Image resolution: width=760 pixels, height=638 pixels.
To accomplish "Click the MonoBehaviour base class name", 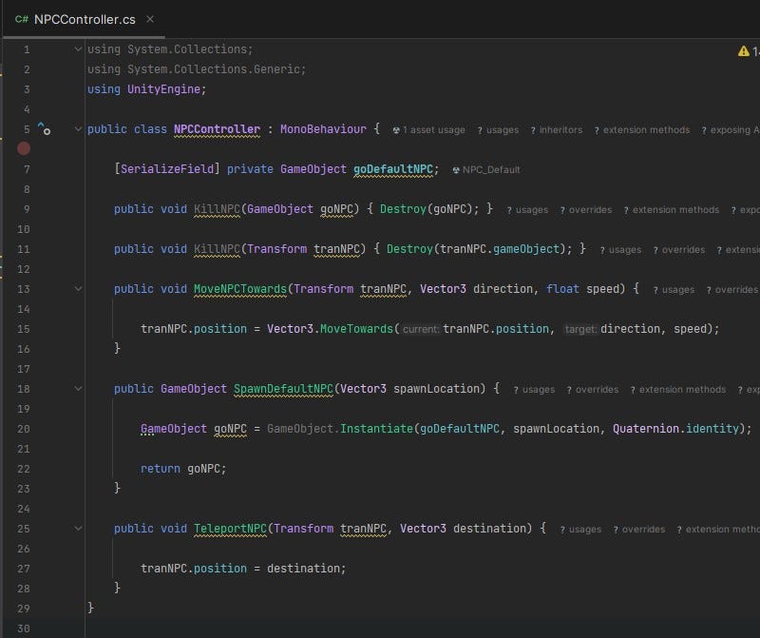I will [x=323, y=129].
